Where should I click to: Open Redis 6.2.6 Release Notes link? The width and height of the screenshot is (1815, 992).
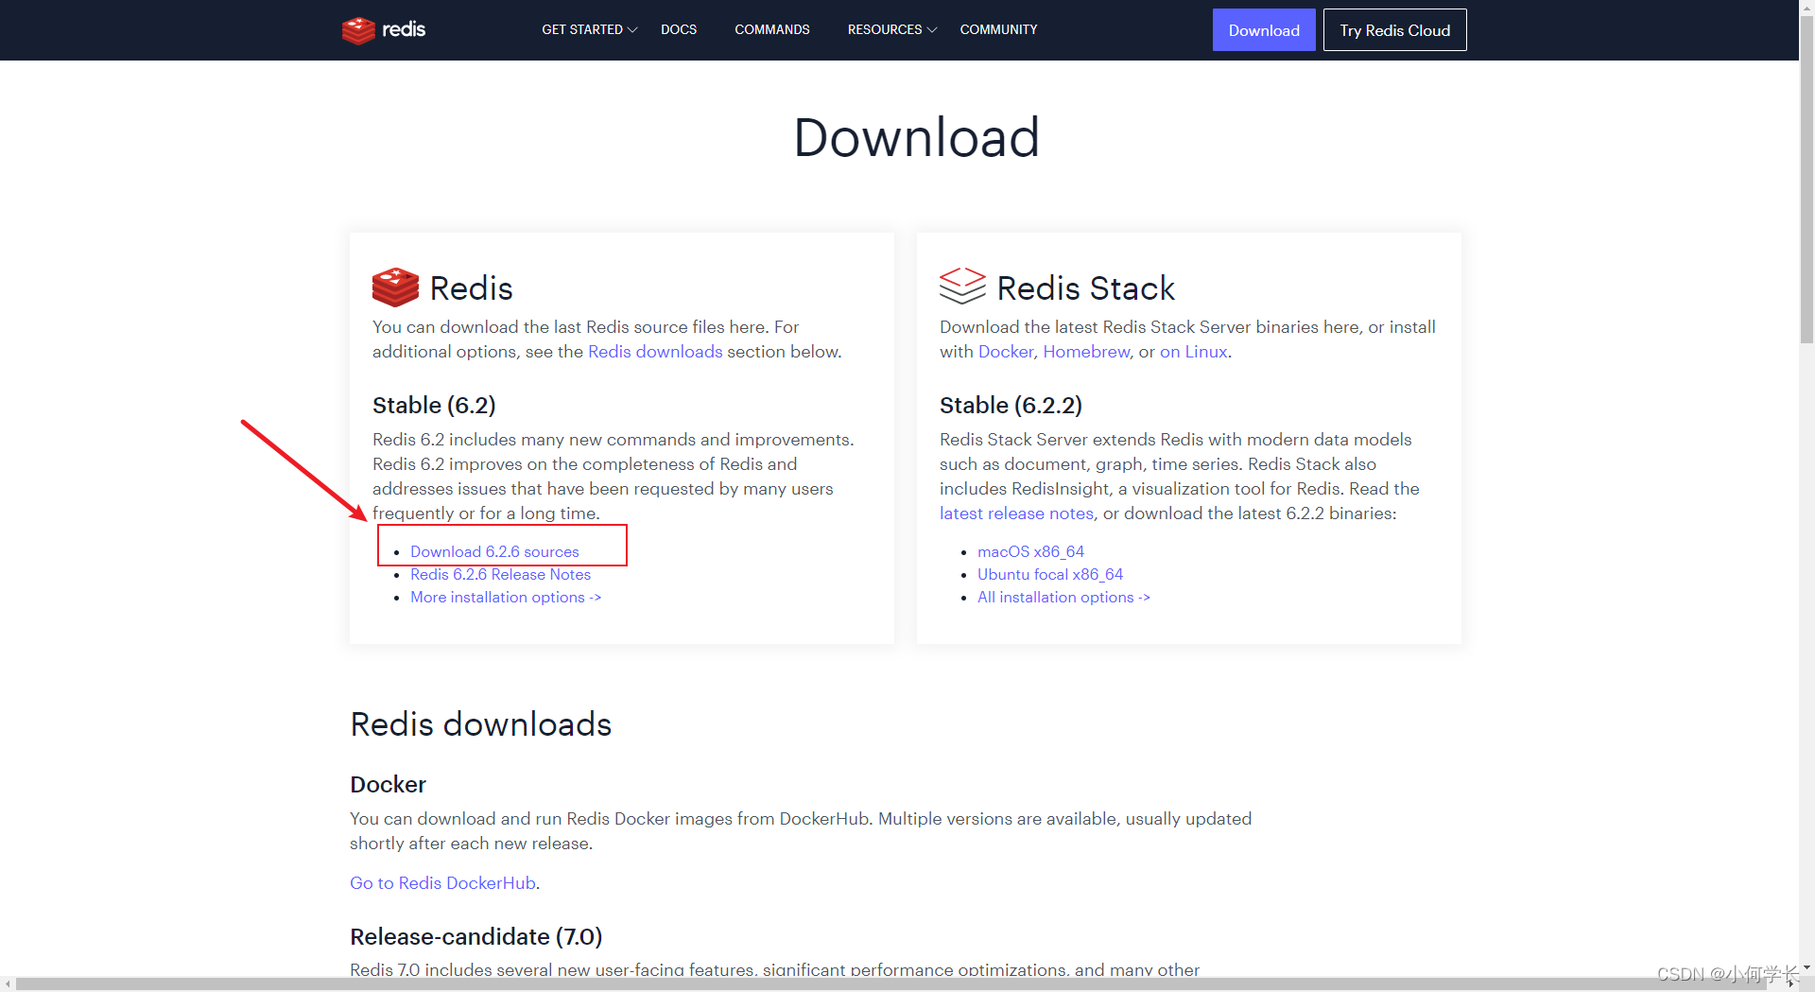tap(500, 574)
